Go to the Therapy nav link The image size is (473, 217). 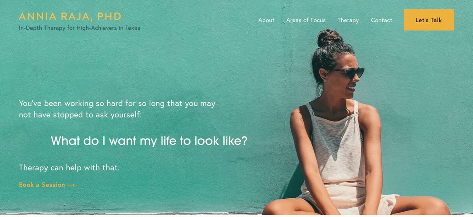(x=348, y=20)
